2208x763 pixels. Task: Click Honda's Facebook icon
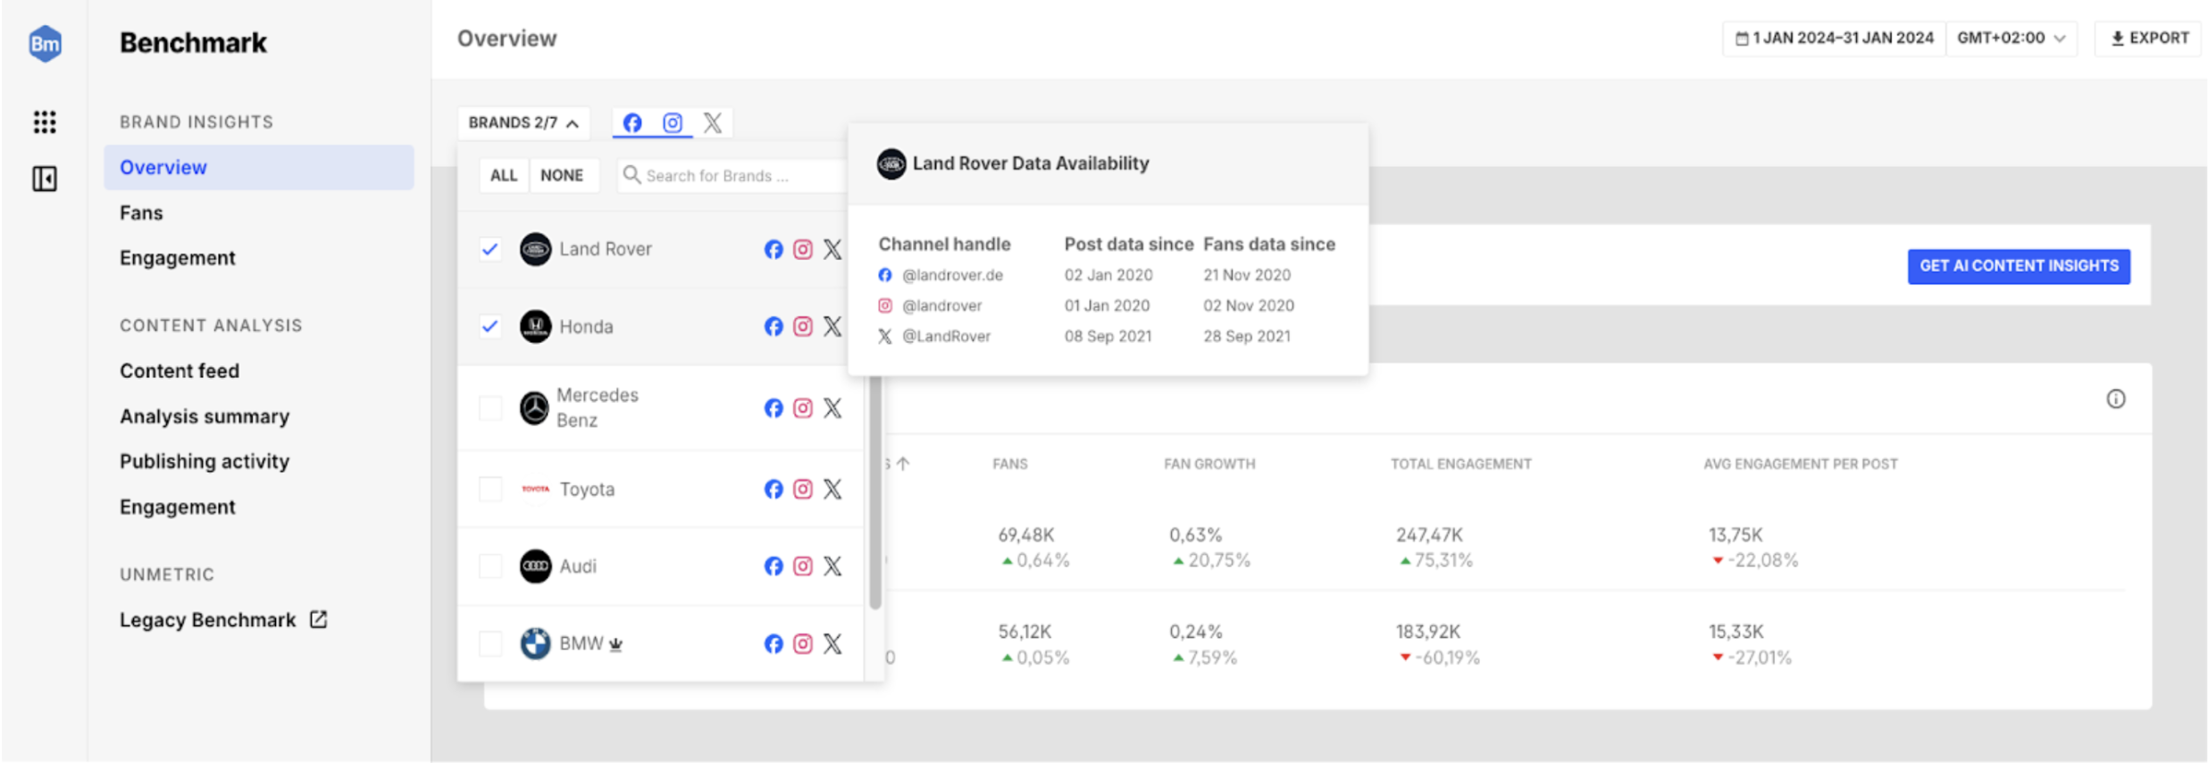(774, 326)
